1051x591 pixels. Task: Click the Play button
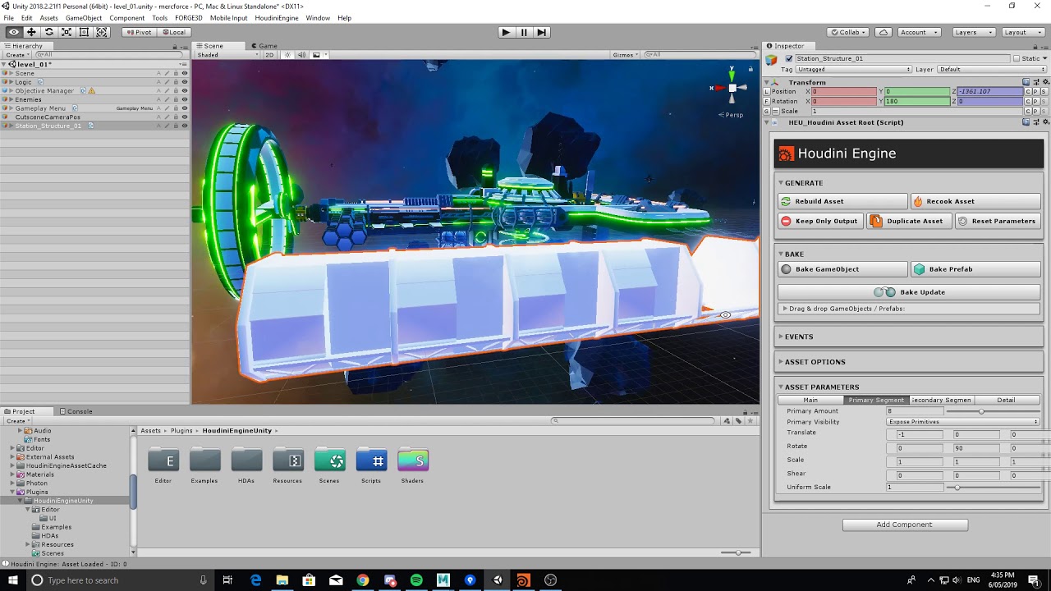point(506,32)
